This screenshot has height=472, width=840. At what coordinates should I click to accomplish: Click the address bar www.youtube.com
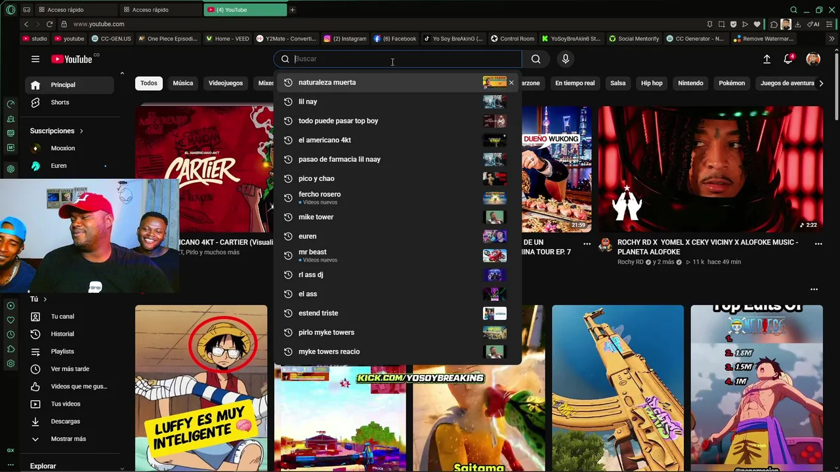click(x=98, y=24)
